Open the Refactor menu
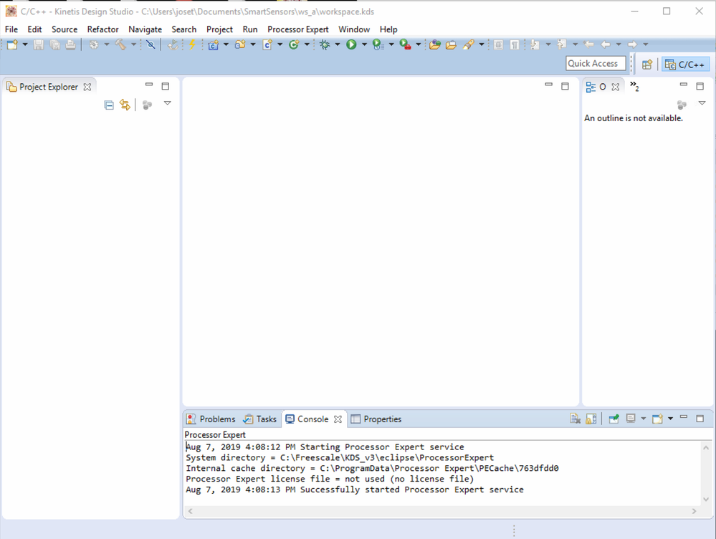 102,29
